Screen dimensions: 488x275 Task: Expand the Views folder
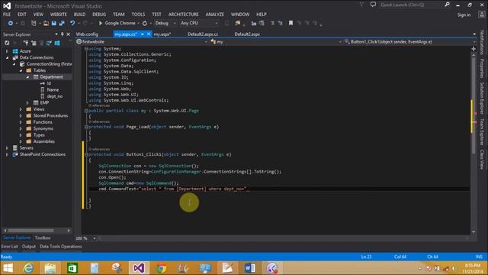point(21,109)
